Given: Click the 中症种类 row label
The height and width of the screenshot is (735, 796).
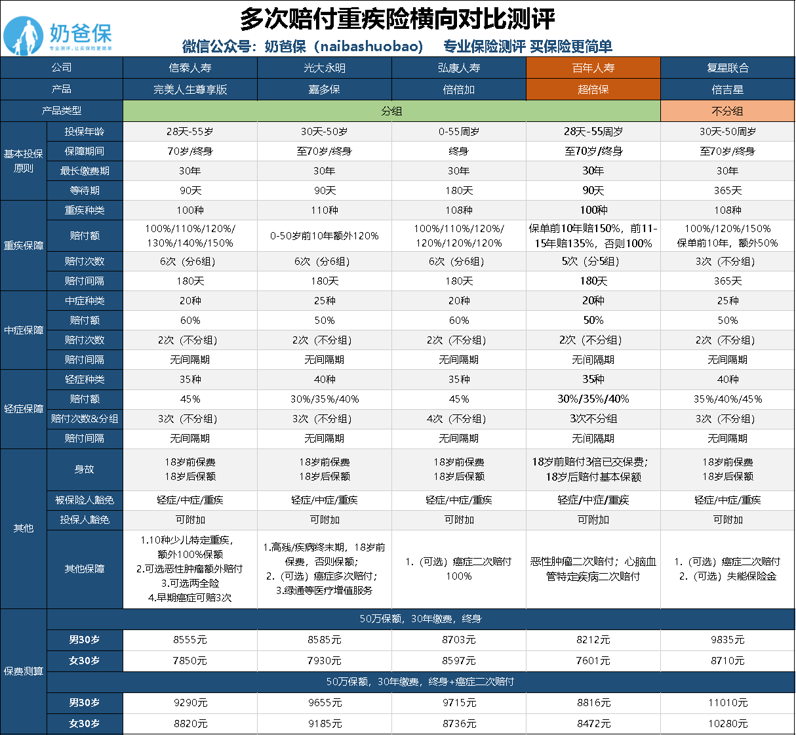Looking at the screenshot, I should click(85, 301).
